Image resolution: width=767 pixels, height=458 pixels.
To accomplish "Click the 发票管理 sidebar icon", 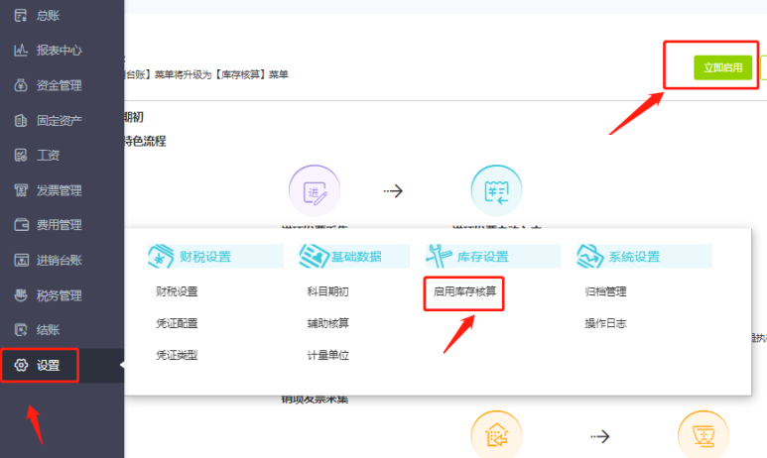I will tap(21, 190).
